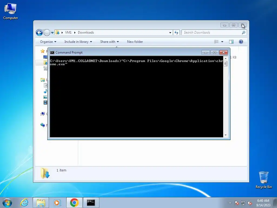This screenshot has height=208, width=277.
Task: Open the Organize menu
Action: [48, 42]
